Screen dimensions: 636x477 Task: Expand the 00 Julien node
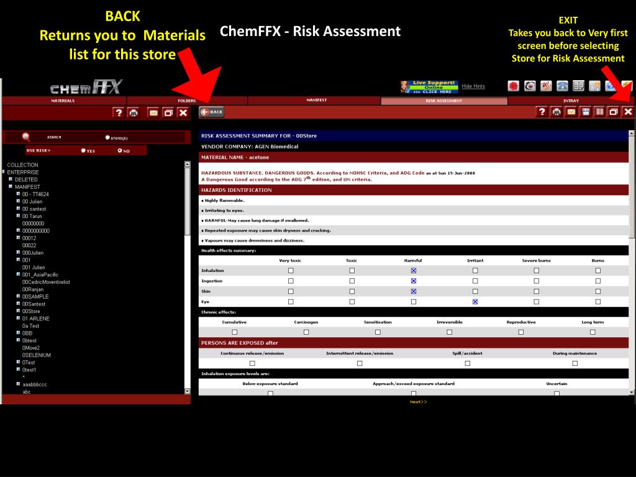pyautogui.click(x=18, y=201)
